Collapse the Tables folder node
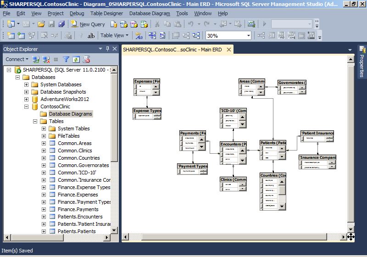The height and width of the screenshot is (257, 367). pos(35,121)
